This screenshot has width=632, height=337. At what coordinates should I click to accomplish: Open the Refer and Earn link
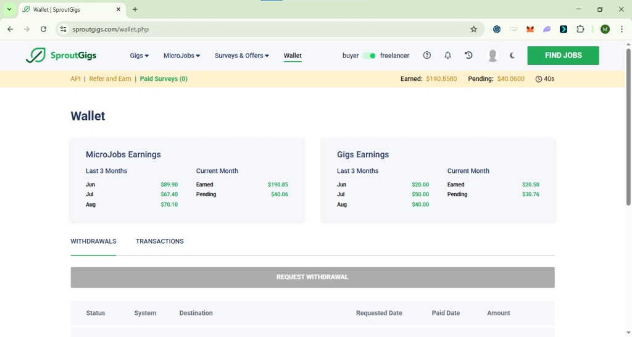[x=110, y=79]
